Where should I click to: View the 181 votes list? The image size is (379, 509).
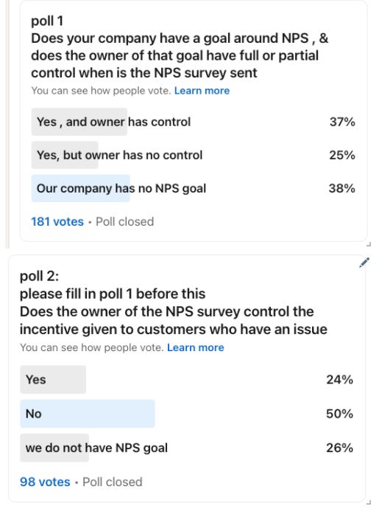point(57,222)
